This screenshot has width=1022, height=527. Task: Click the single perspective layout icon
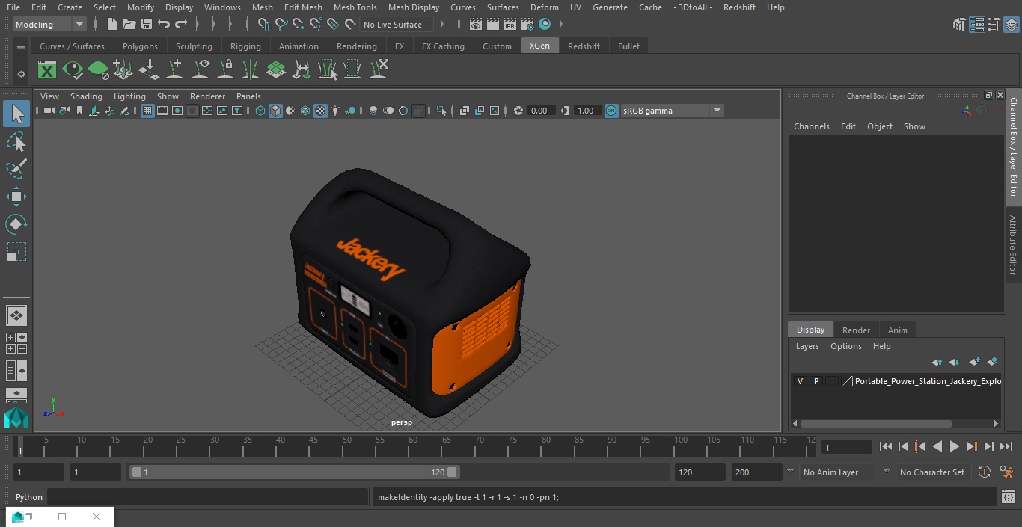coord(16,315)
